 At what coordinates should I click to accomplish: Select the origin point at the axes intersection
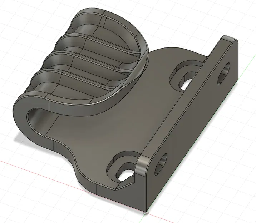pos(146,213)
